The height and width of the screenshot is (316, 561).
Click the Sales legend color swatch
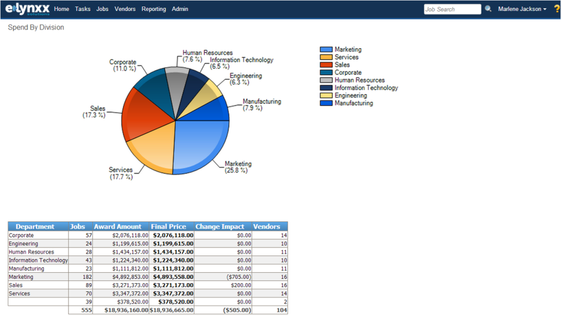coord(327,65)
